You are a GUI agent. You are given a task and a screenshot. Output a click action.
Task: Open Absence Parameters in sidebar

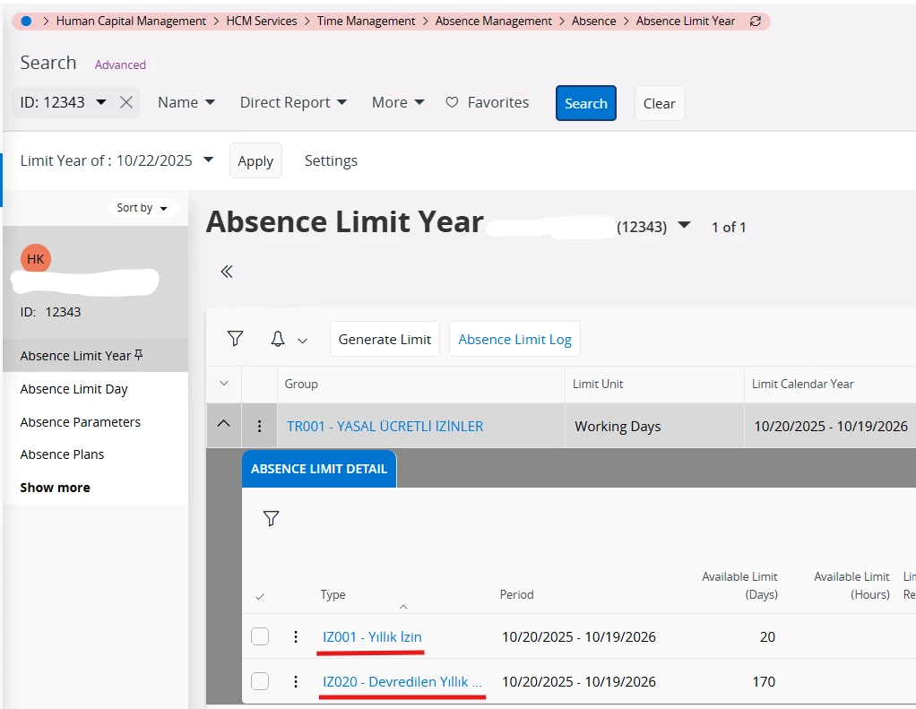tap(80, 422)
